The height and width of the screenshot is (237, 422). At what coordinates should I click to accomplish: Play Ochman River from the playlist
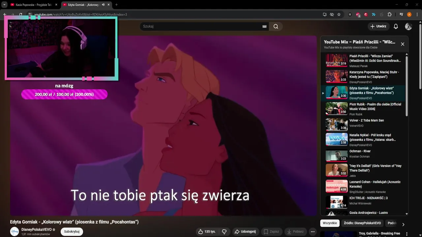pyautogui.click(x=363, y=155)
